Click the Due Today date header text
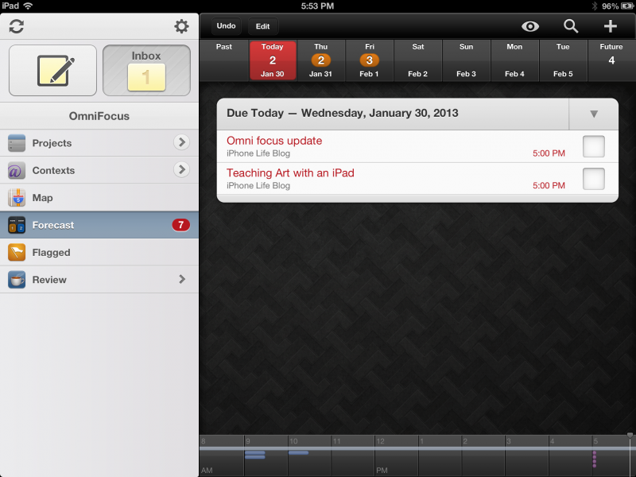The width and height of the screenshot is (636, 477). tap(343, 113)
